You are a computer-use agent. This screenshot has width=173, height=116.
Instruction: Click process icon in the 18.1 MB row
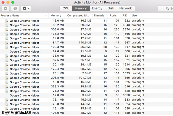(6, 109)
